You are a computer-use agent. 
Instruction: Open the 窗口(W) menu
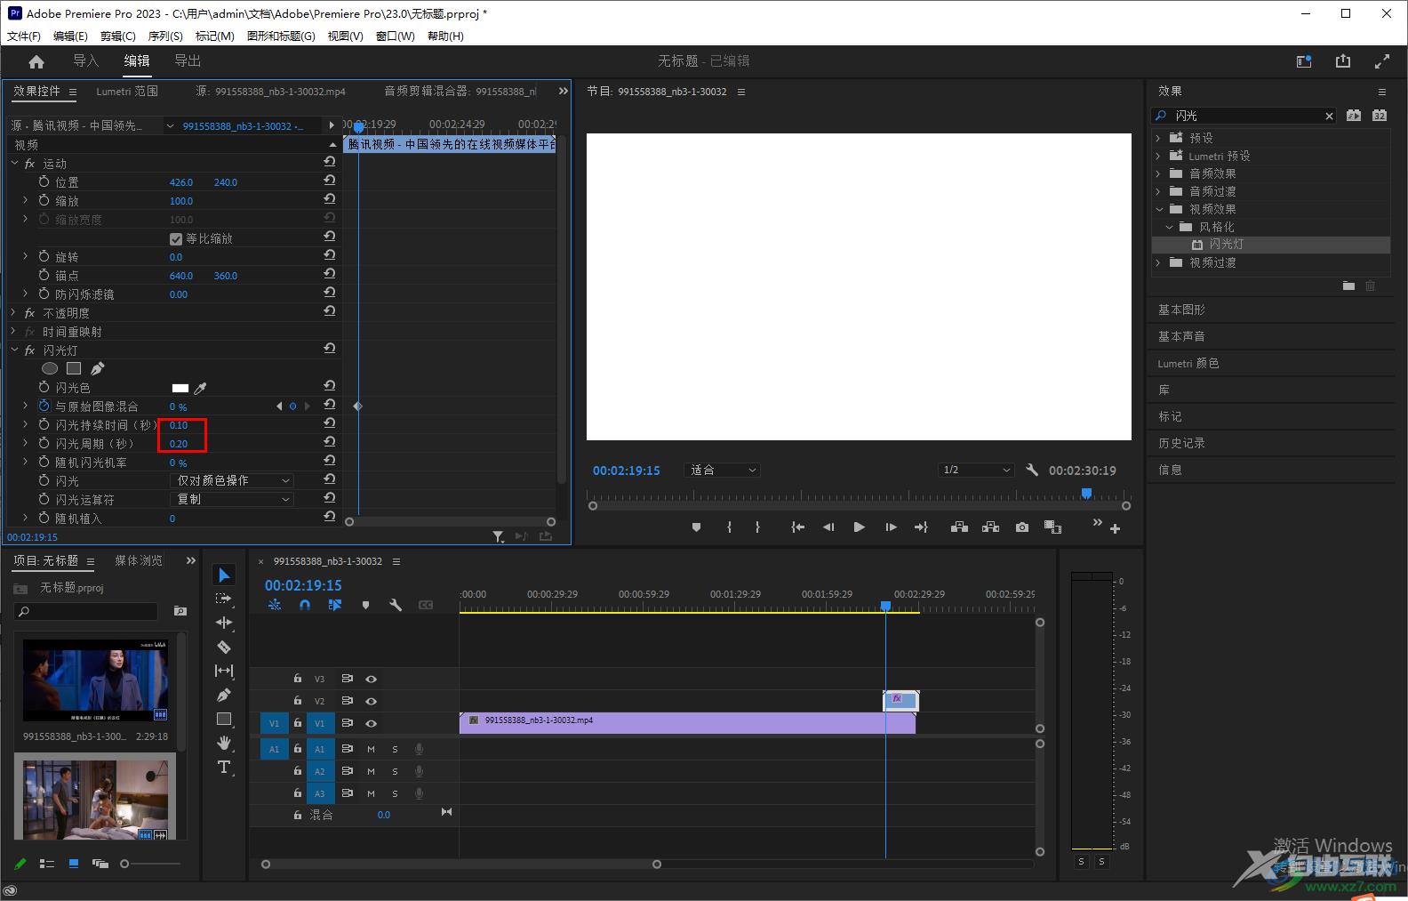click(x=396, y=36)
